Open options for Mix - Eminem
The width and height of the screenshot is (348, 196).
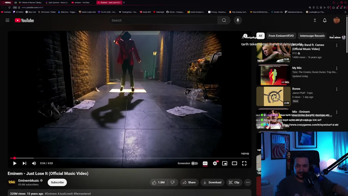click(x=337, y=112)
